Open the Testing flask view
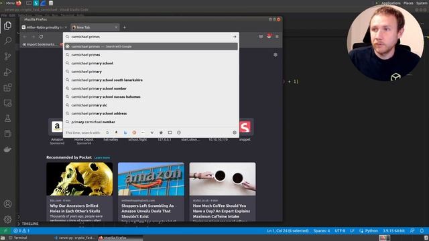The width and height of the screenshot is (429, 241). pyautogui.click(x=7, y=118)
